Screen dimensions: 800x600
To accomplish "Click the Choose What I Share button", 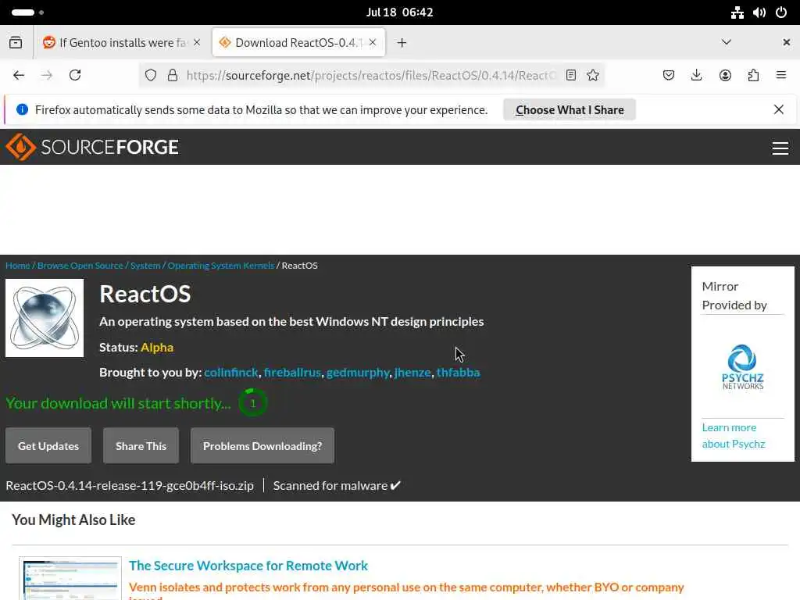I will pyautogui.click(x=570, y=109).
